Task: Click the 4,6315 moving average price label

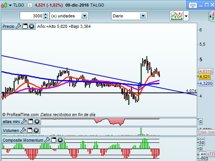Action: [x=206, y=71]
